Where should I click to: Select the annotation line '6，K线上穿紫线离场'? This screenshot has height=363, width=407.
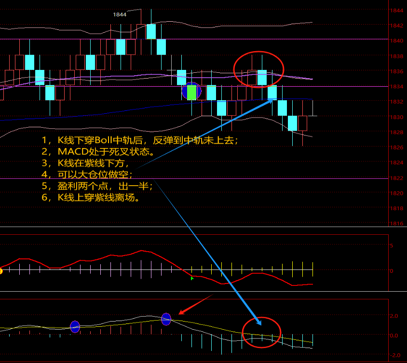click(91, 198)
